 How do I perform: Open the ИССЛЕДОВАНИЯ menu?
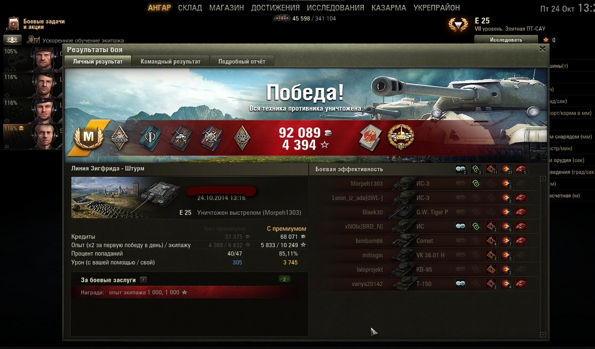tap(336, 8)
